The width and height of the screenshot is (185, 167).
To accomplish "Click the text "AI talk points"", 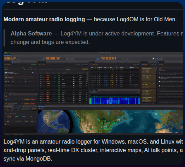I will coord(161,150).
